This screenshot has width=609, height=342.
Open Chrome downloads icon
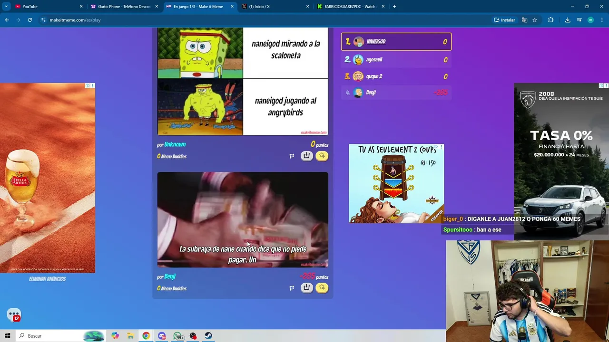pos(568,20)
